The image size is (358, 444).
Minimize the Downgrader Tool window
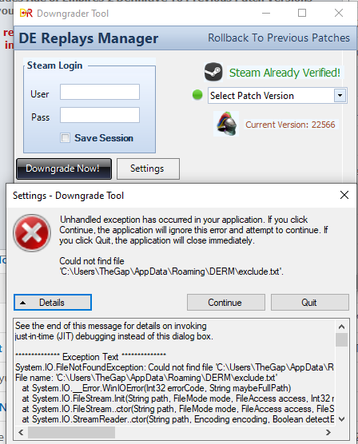tap(266, 13)
